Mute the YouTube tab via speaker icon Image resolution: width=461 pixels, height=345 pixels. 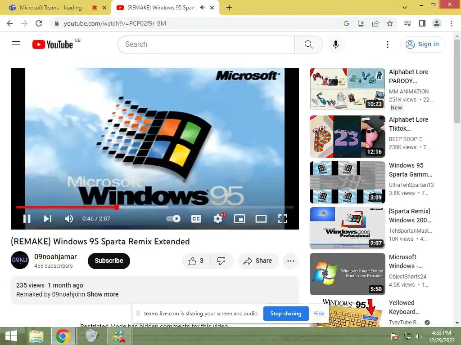point(202,8)
